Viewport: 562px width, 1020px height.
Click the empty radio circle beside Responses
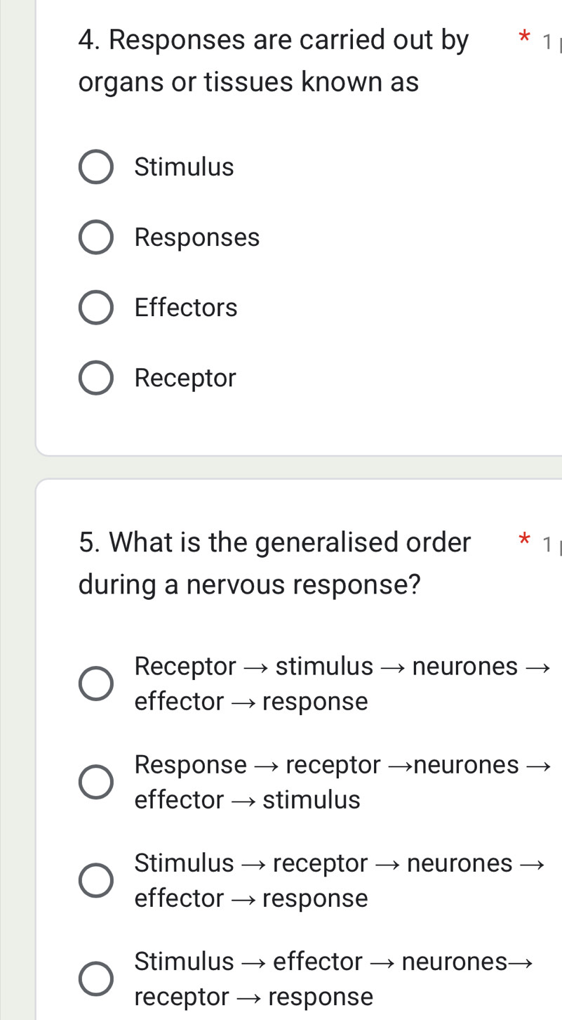coord(96,237)
